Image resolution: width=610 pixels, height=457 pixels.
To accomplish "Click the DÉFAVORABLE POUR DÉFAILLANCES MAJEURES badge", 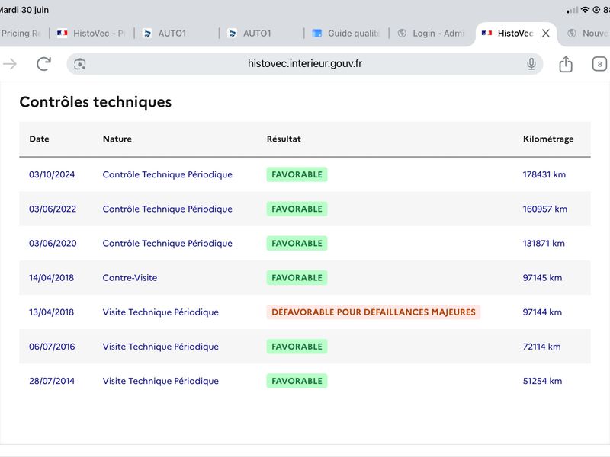I will pos(374,312).
